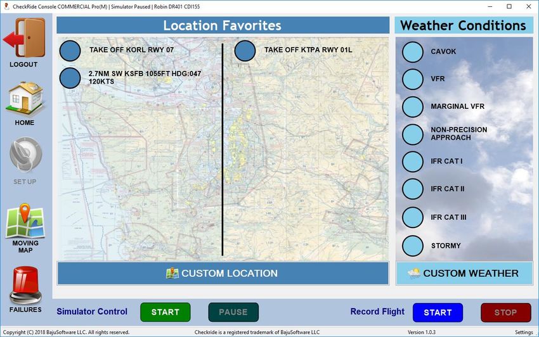This screenshot has width=539, height=337.
Task: Click the Weather Conditions header
Action: [464, 25]
